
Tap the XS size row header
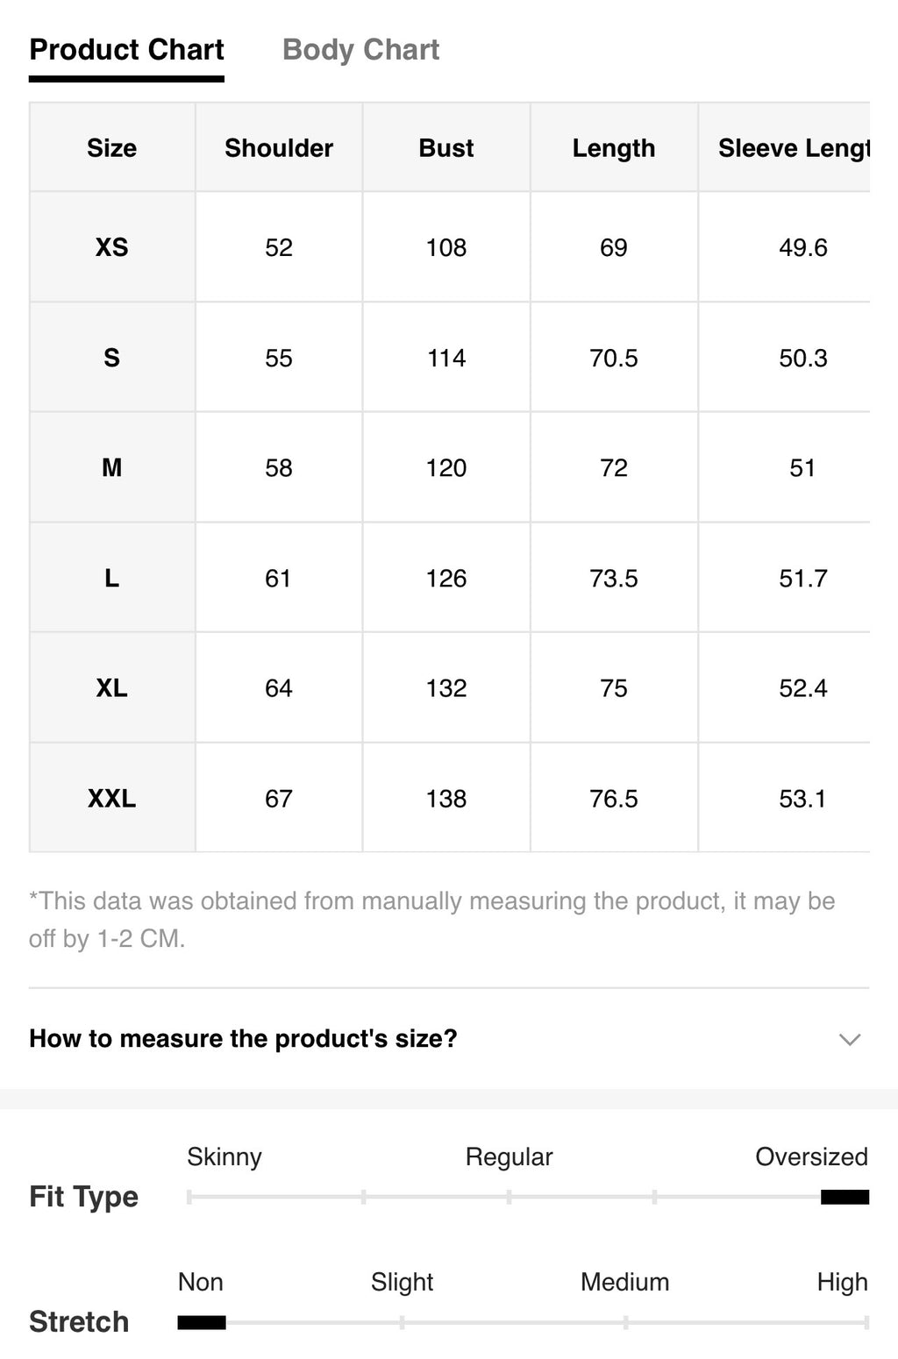(112, 247)
